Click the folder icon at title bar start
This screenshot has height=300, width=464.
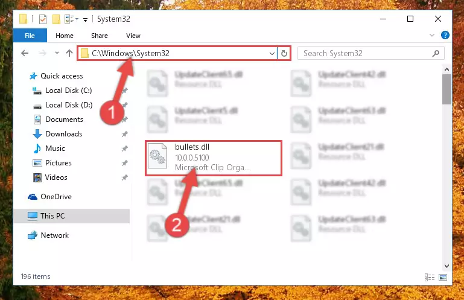tap(24, 19)
